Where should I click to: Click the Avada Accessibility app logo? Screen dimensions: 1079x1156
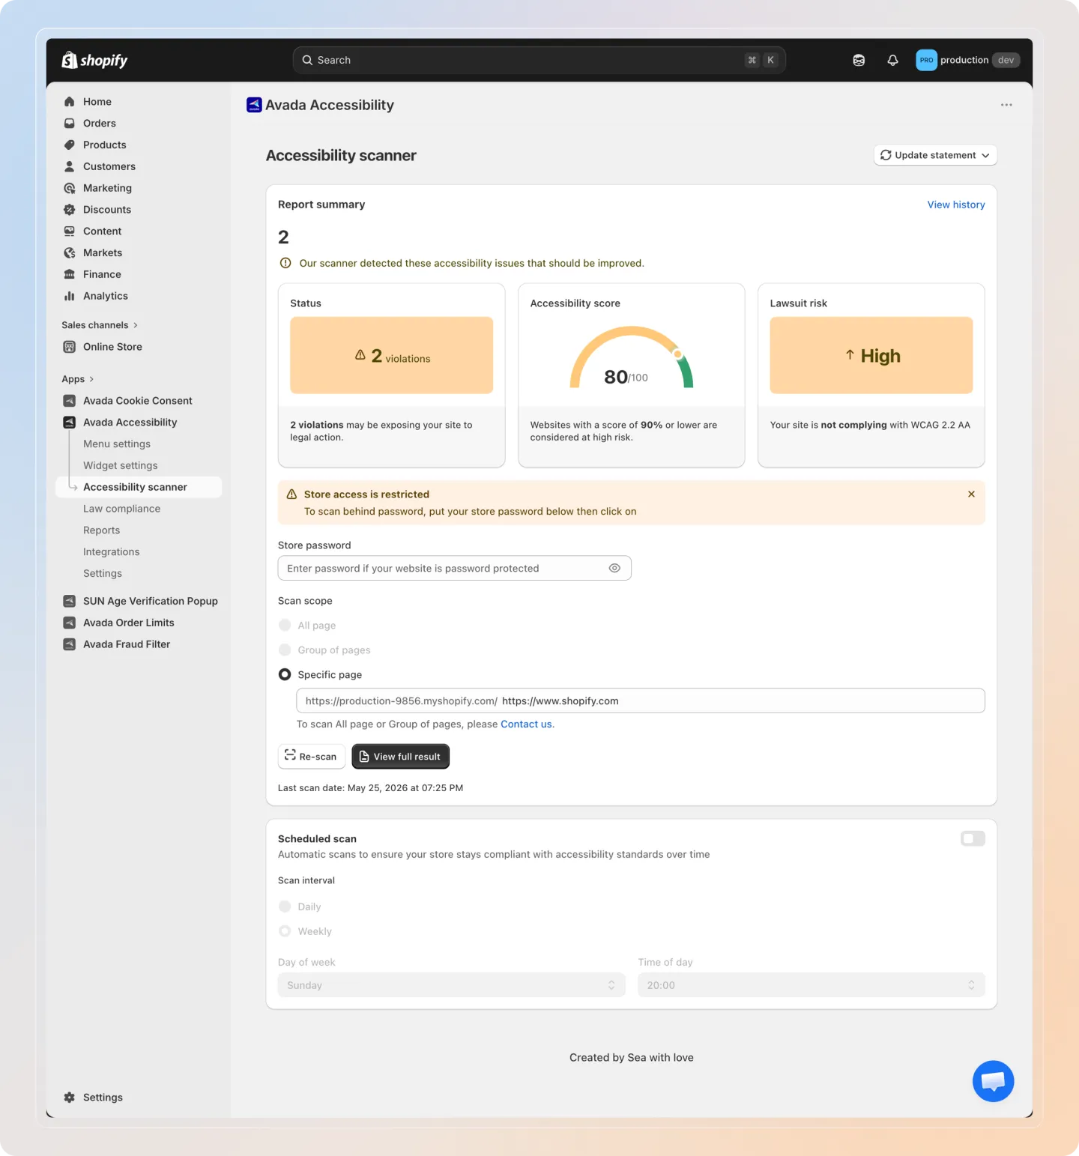point(254,105)
